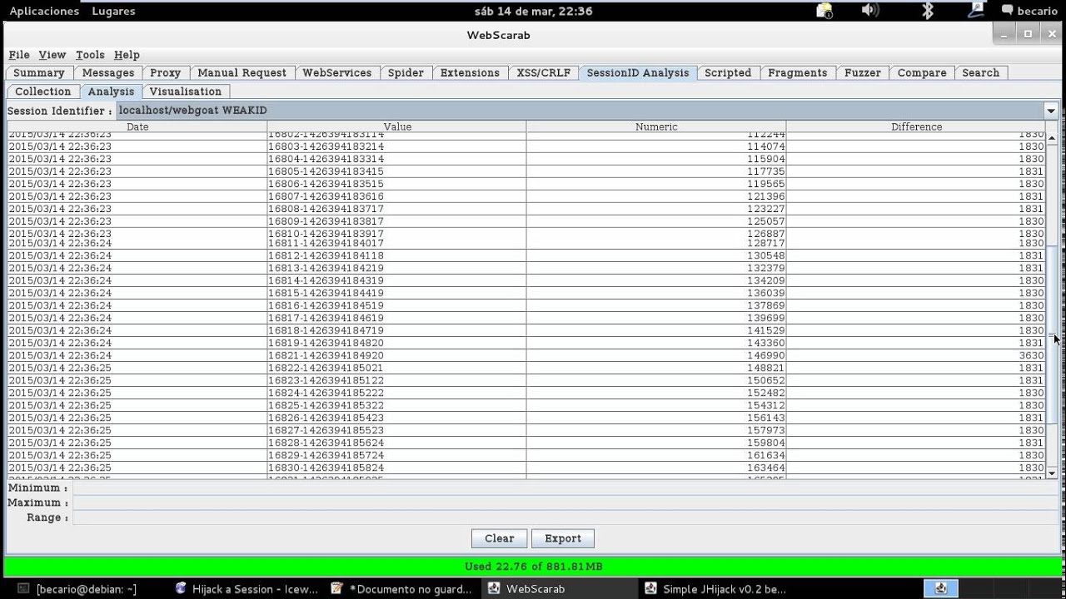Viewport: 1066px width, 599px height.
Task: Select the SessionID Analysis tab
Action: tap(638, 72)
